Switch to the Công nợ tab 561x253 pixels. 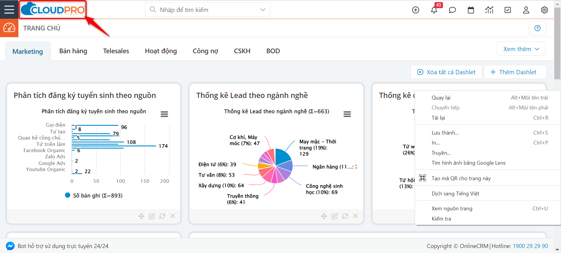point(205,51)
